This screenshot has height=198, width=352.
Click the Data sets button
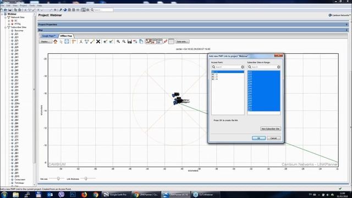[x=182, y=42]
